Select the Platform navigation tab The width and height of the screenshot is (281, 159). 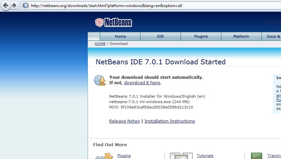pyautogui.click(x=241, y=36)
